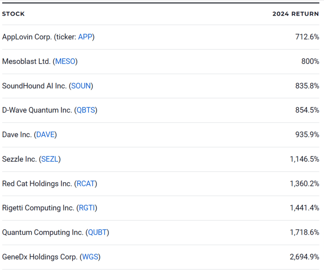Screen dimensions: 324x272
Task: Open the RCAT ticker link
Action: click(86, 184)
